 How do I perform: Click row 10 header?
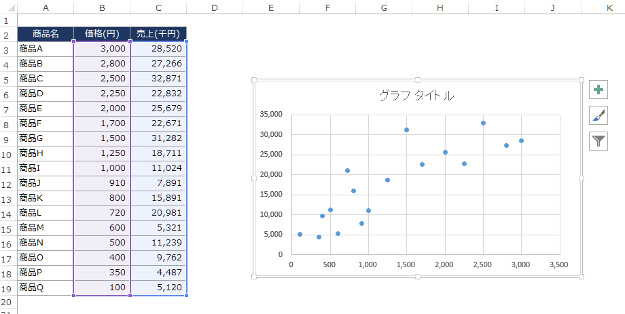point(6,154)
